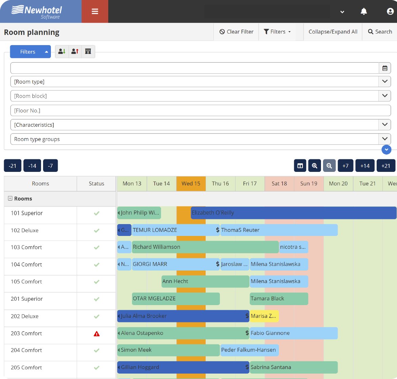The height and width of the screenshot is (379, 397).
Task: Click the green check status for 202 Deluxe
Action: coord(96,317)
